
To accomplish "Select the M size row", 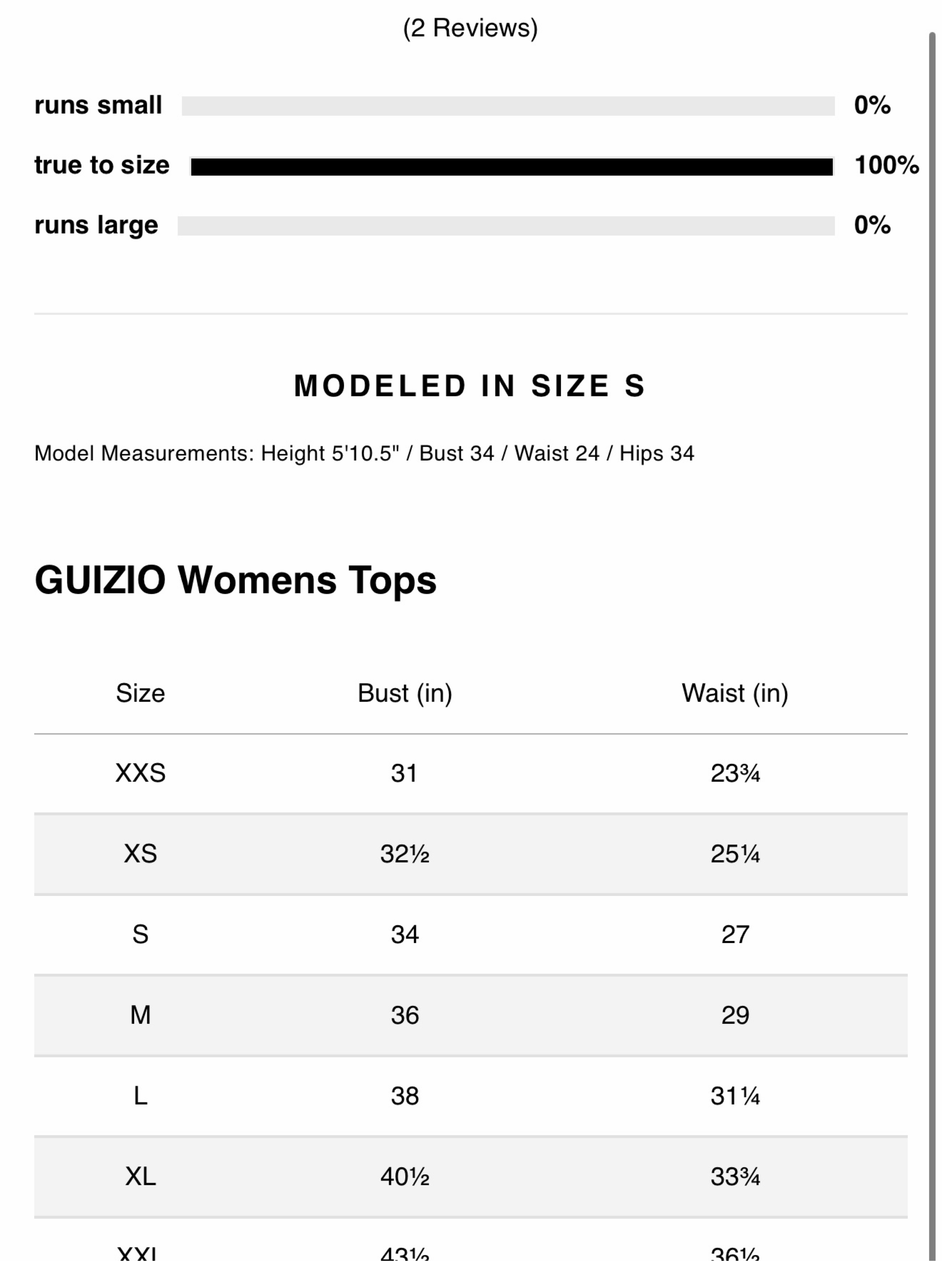I will (x=471, y=1015).
